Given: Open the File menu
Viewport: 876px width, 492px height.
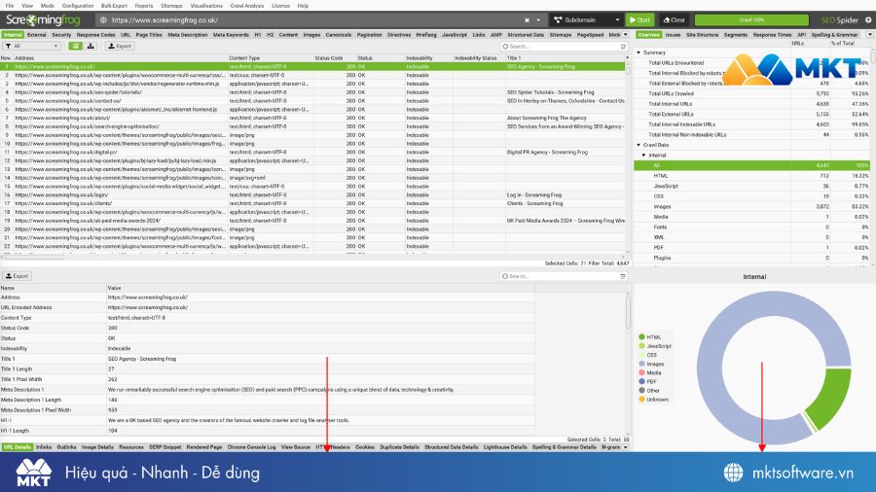Looking at the screenshot, I should click(10, 6).
